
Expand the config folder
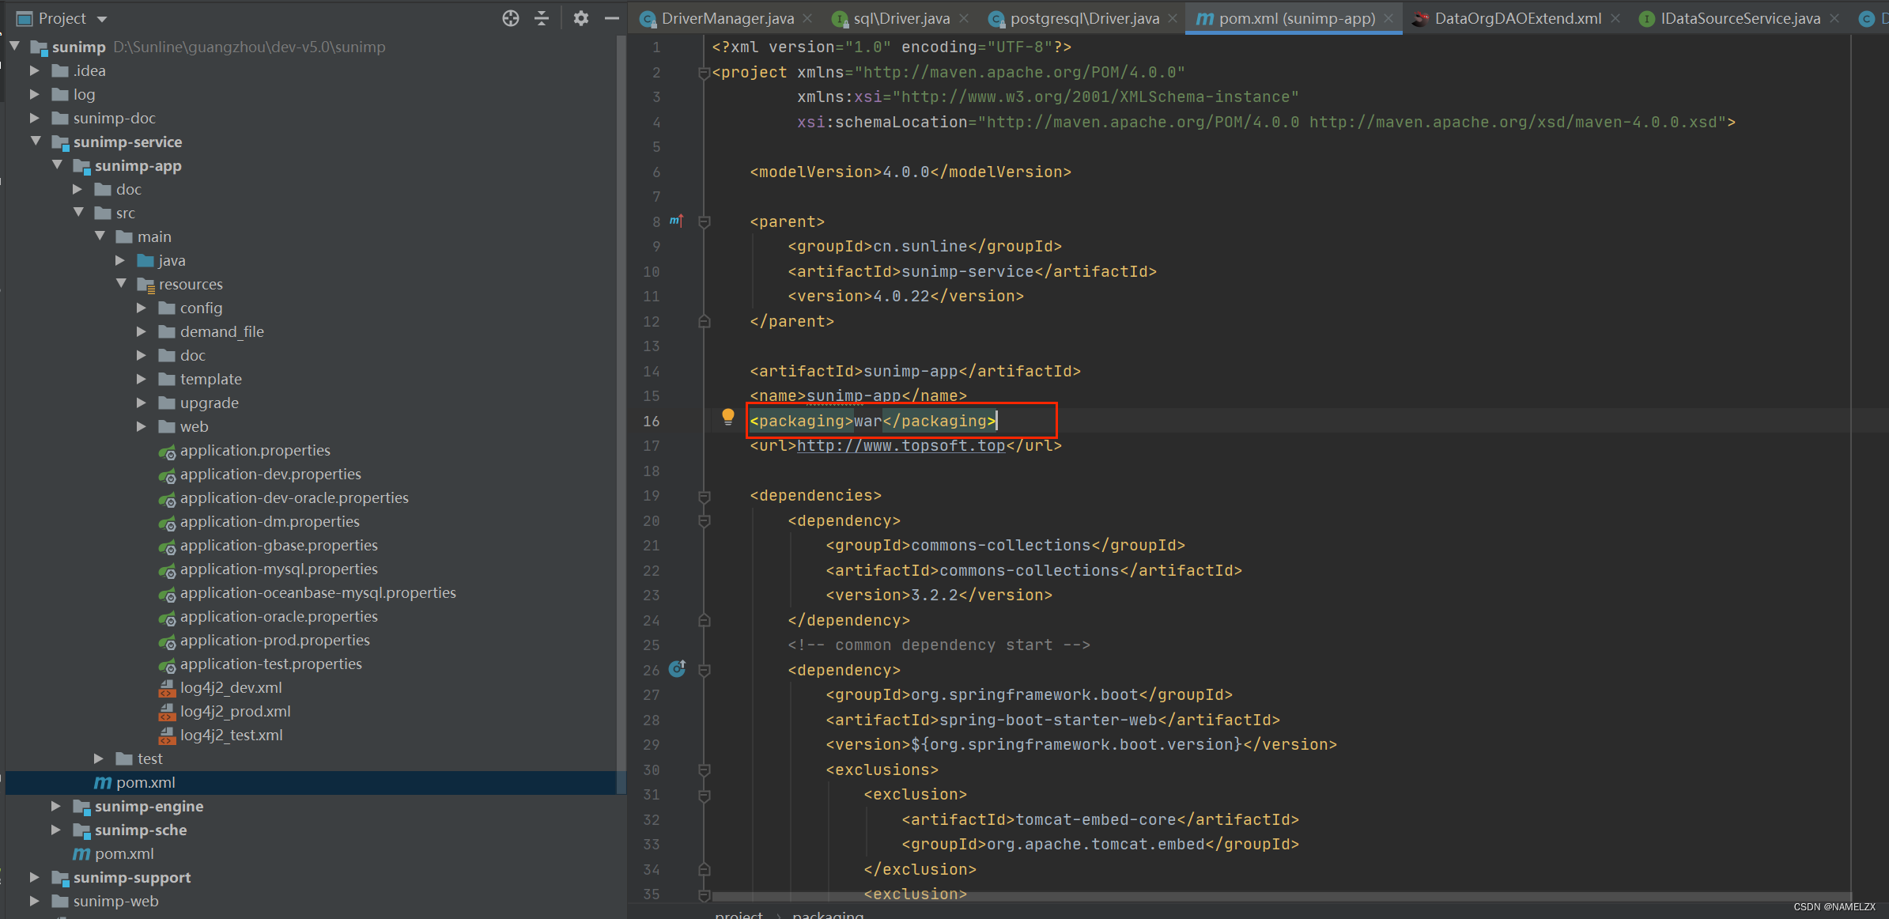(x=142, y=308)
